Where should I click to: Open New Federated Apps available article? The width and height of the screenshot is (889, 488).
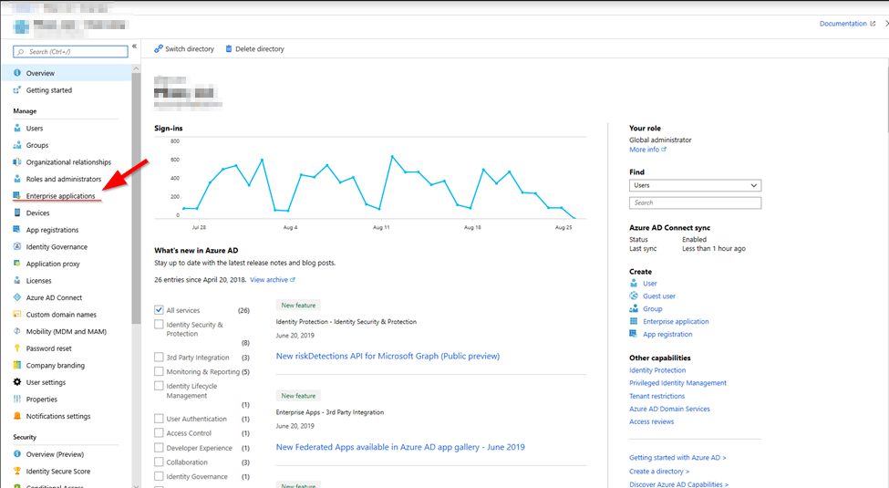tap(400, 447)
